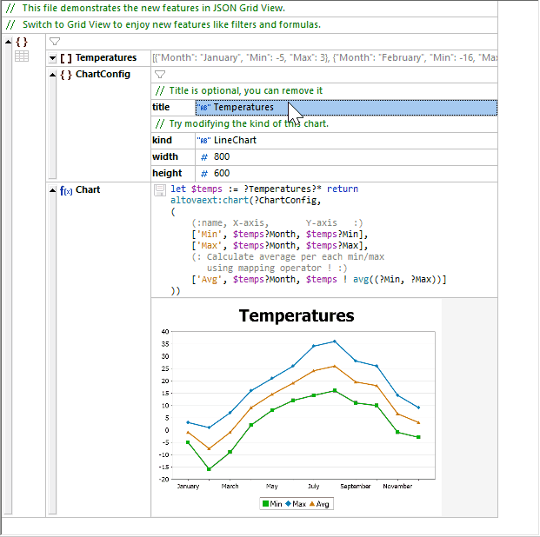Click the table grid icon under root braces
The image size is (540, 537).
coord(22,56)
